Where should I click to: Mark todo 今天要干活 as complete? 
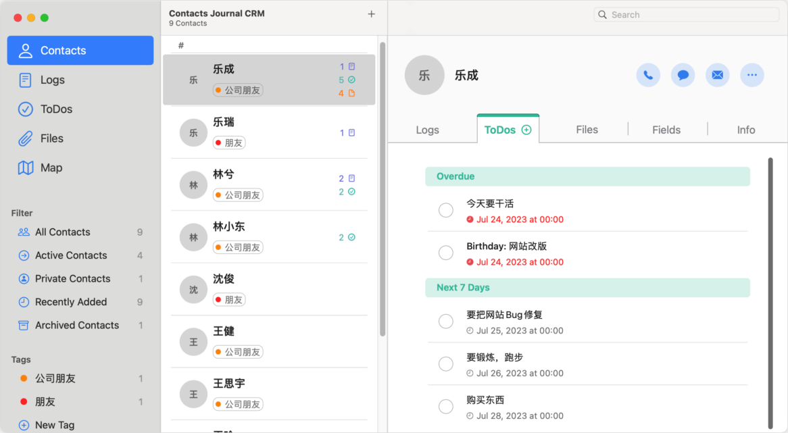pos(446,210)
